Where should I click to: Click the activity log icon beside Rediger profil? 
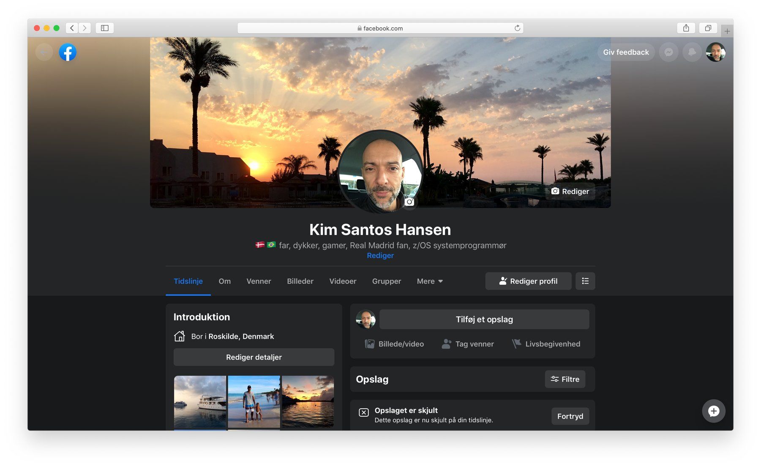point(585,281)
